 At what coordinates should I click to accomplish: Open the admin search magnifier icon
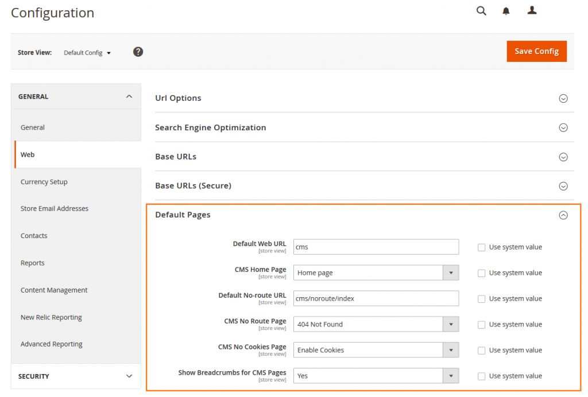coord(481,10)
